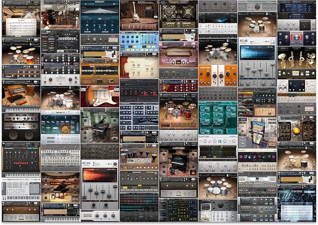Select Small Hall mode in RC 24

click(x=97, y=164)
